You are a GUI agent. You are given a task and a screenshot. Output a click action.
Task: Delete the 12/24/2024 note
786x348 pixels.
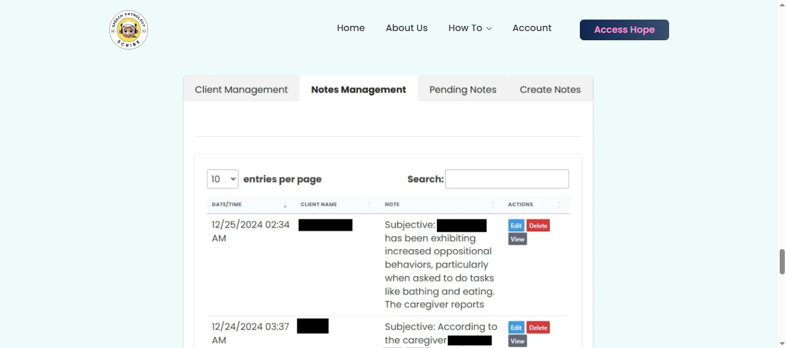click(x=538, y=327)
